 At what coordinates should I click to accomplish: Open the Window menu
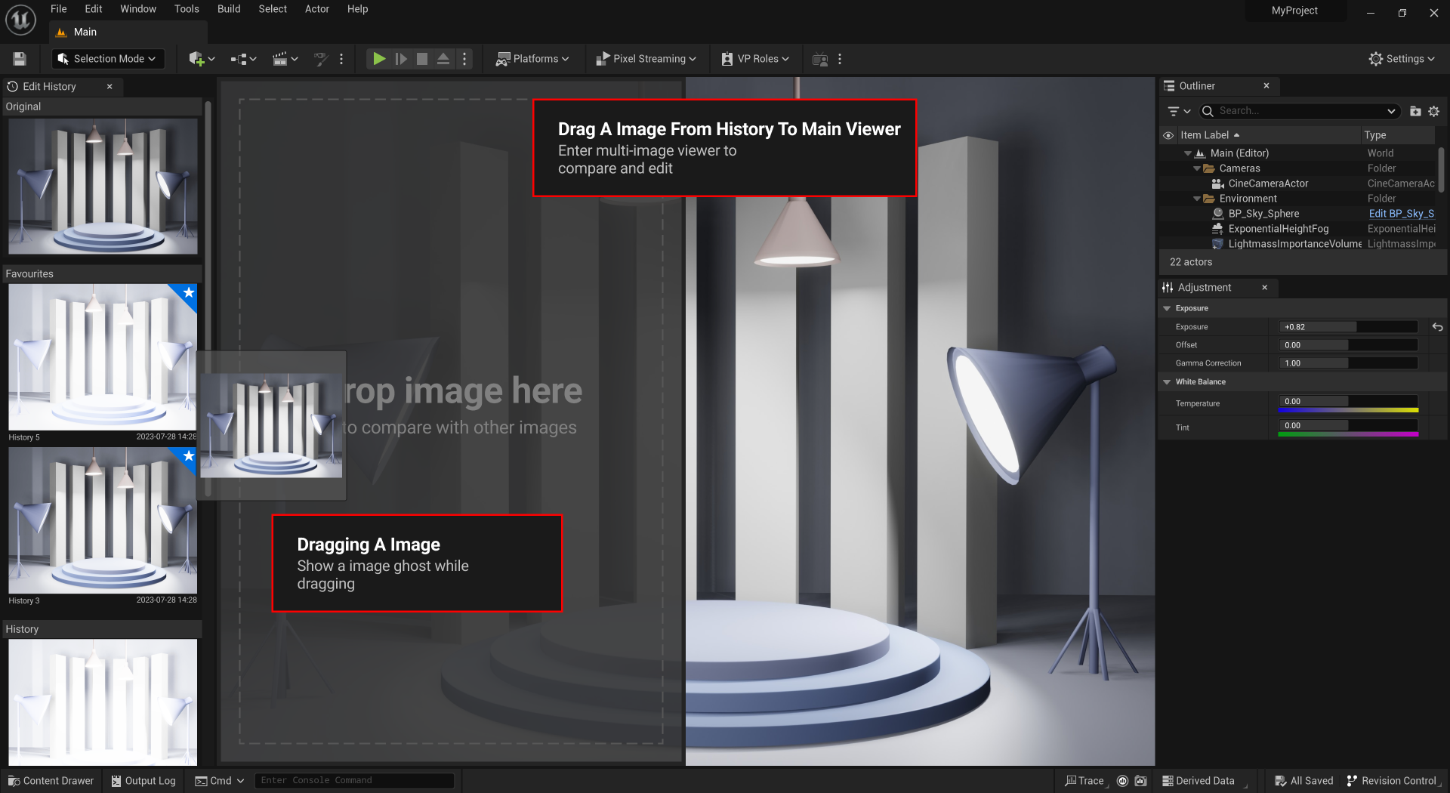click(138, 9)
